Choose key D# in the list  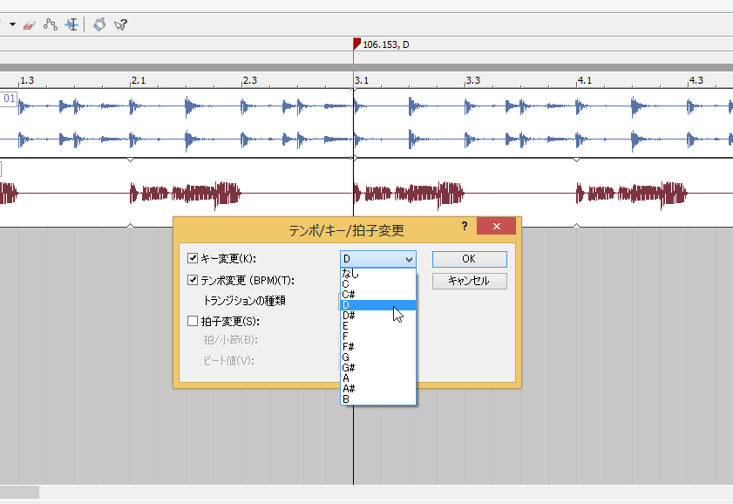click(x=377, y=316)
